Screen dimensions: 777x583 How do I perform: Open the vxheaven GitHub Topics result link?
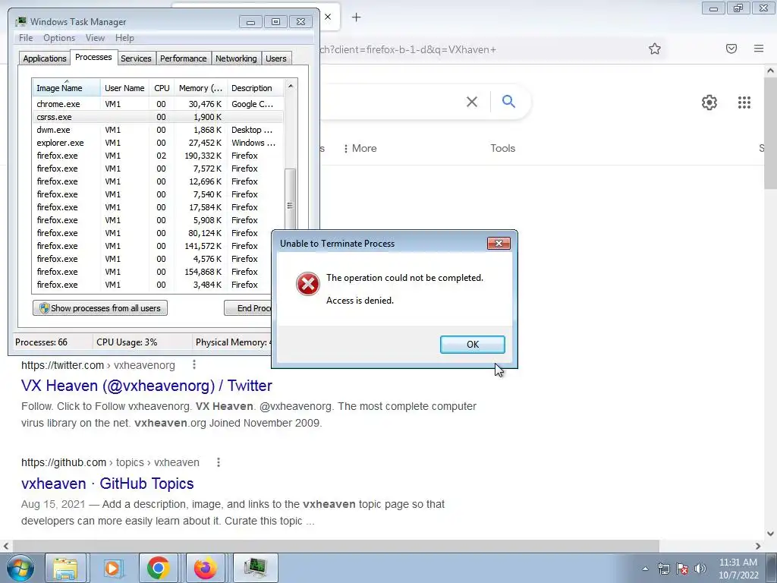[x=108, y=484]
